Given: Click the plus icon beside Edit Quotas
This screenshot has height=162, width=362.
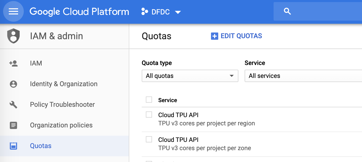Looking at the screenshot, I should tap(215, 36).
